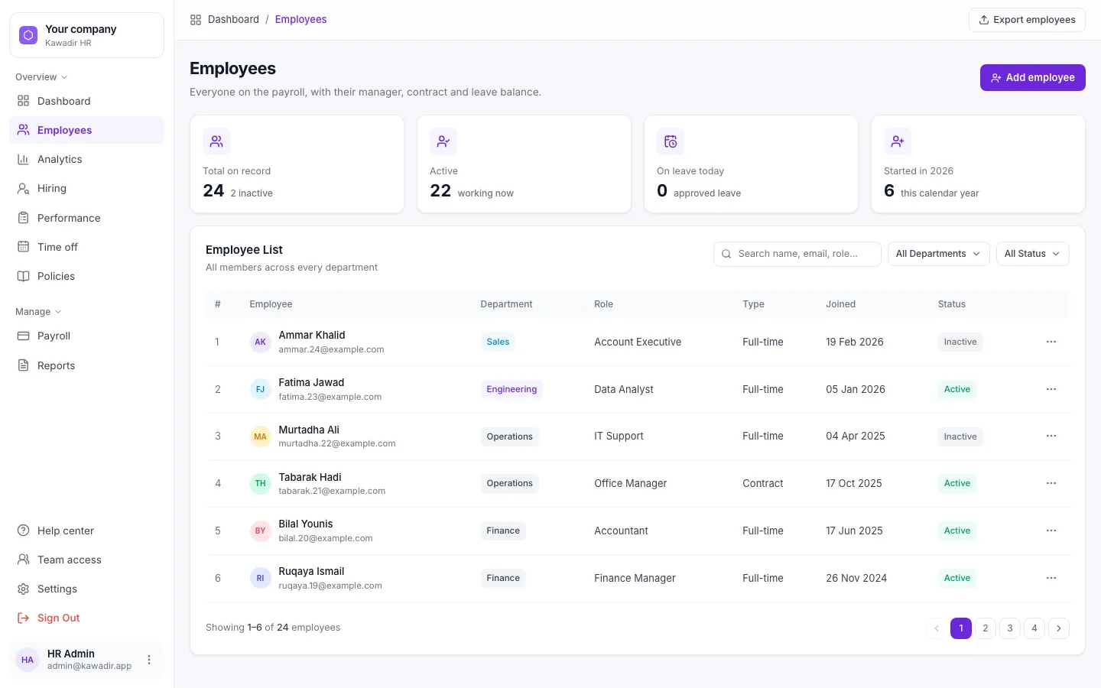The width and height of the screenshot is (1101, 688).
Task: Open Time off in the sidebar
Action: click(x=86, y=247)
